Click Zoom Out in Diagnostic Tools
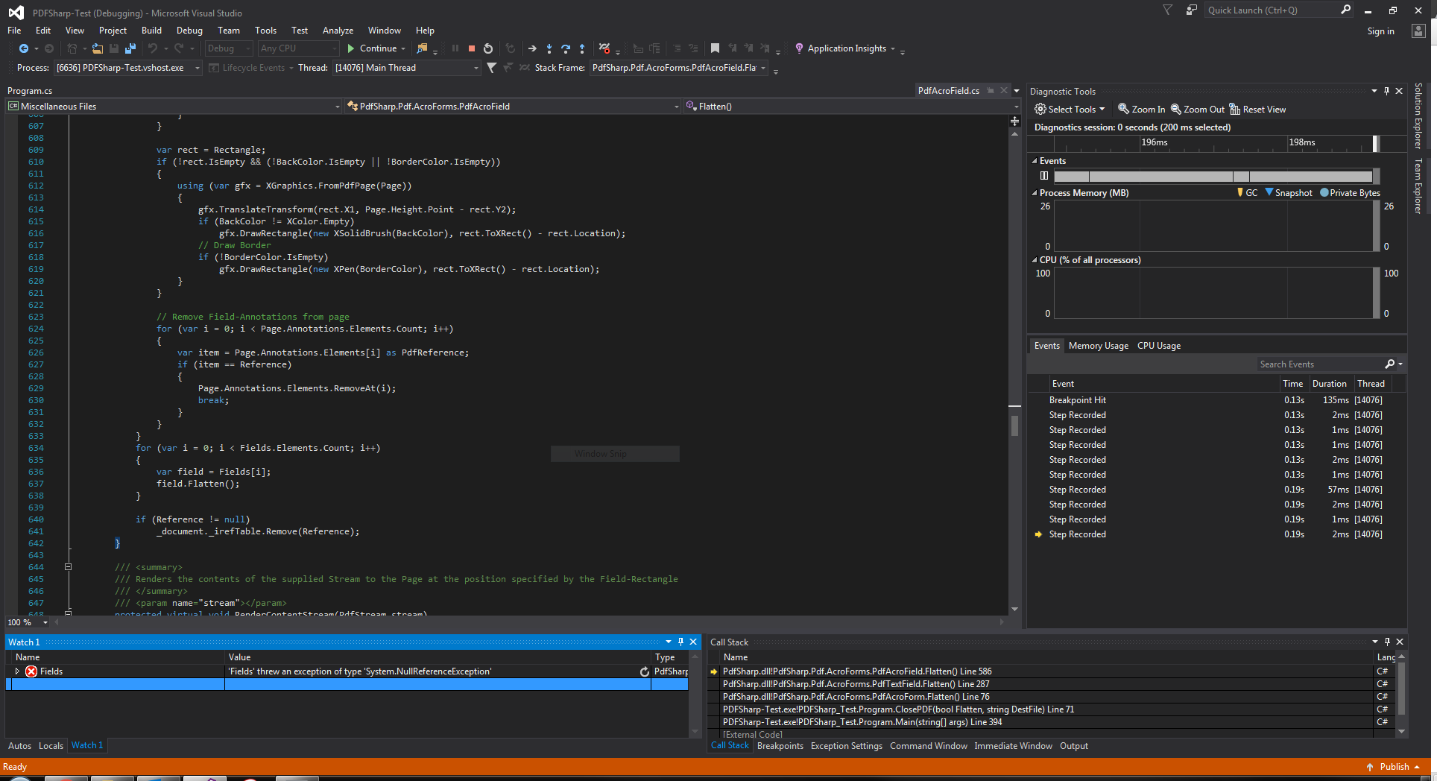 1197,110
